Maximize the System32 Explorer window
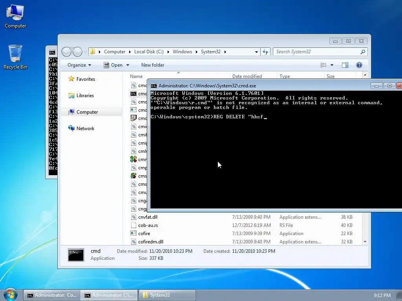The width and height of the screenshot is (402, 301). 348,41
